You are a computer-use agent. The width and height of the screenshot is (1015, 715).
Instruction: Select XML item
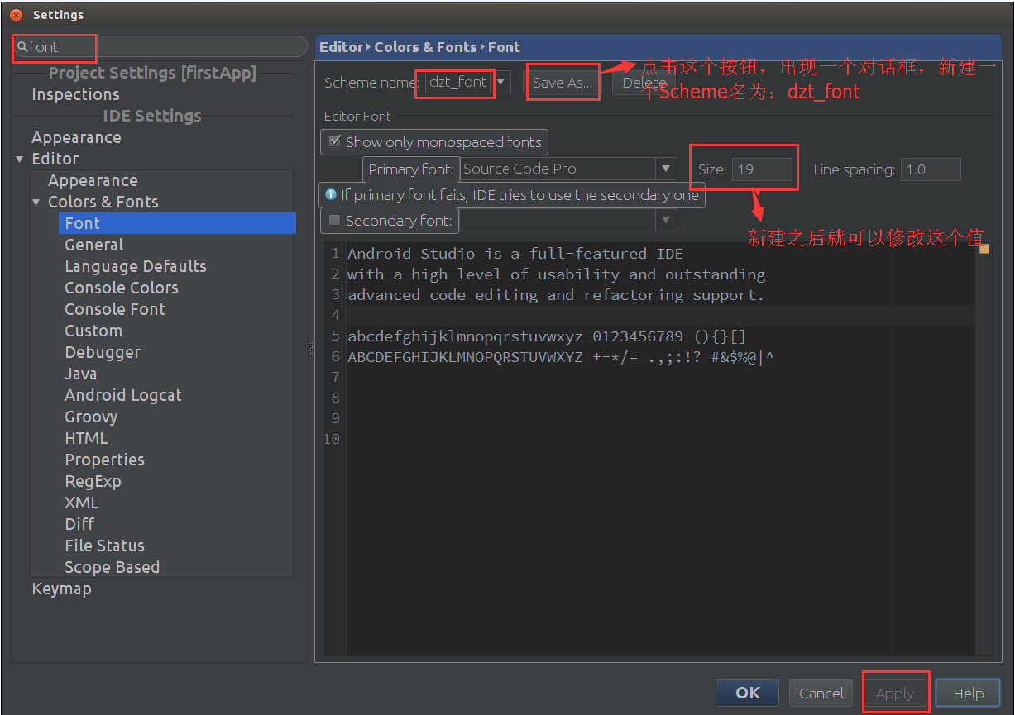[81, 503]
